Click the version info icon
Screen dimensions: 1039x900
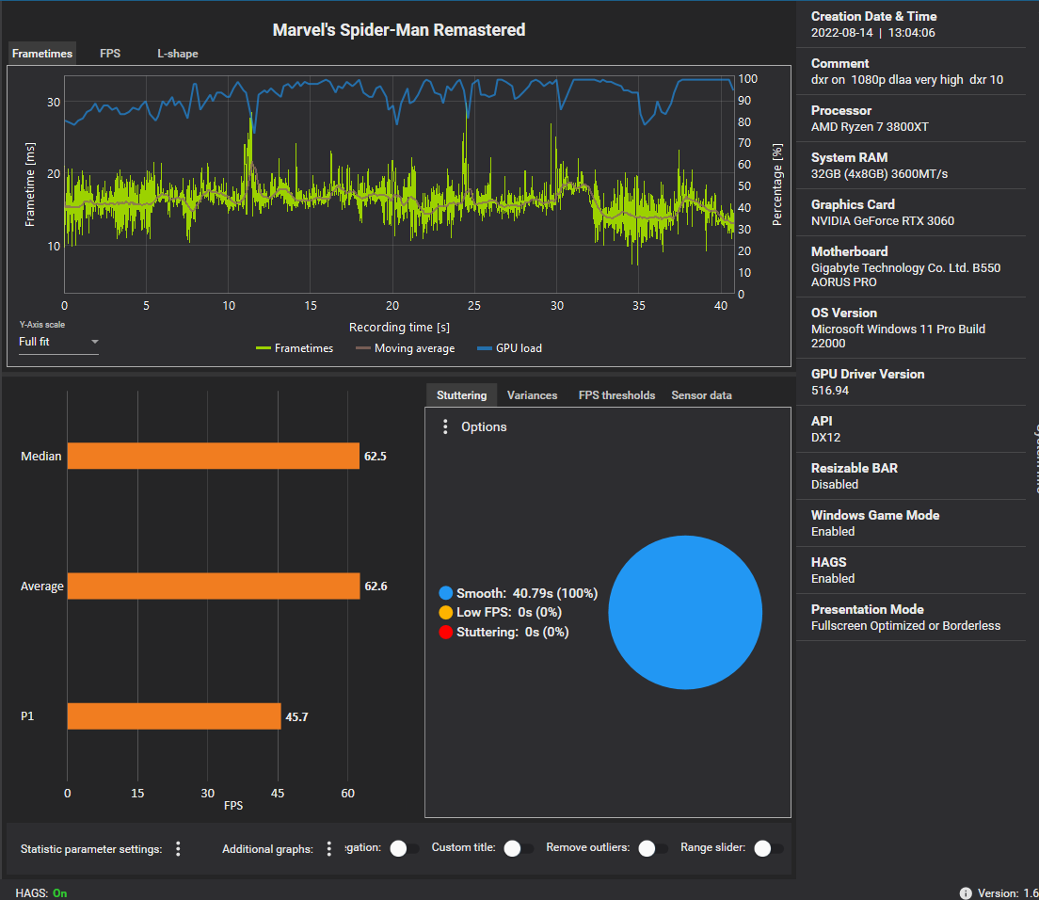(x=966, y=893)
